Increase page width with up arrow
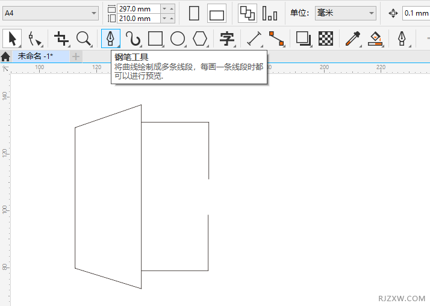Viewport: 430px width, 306px height. point(172,9)
